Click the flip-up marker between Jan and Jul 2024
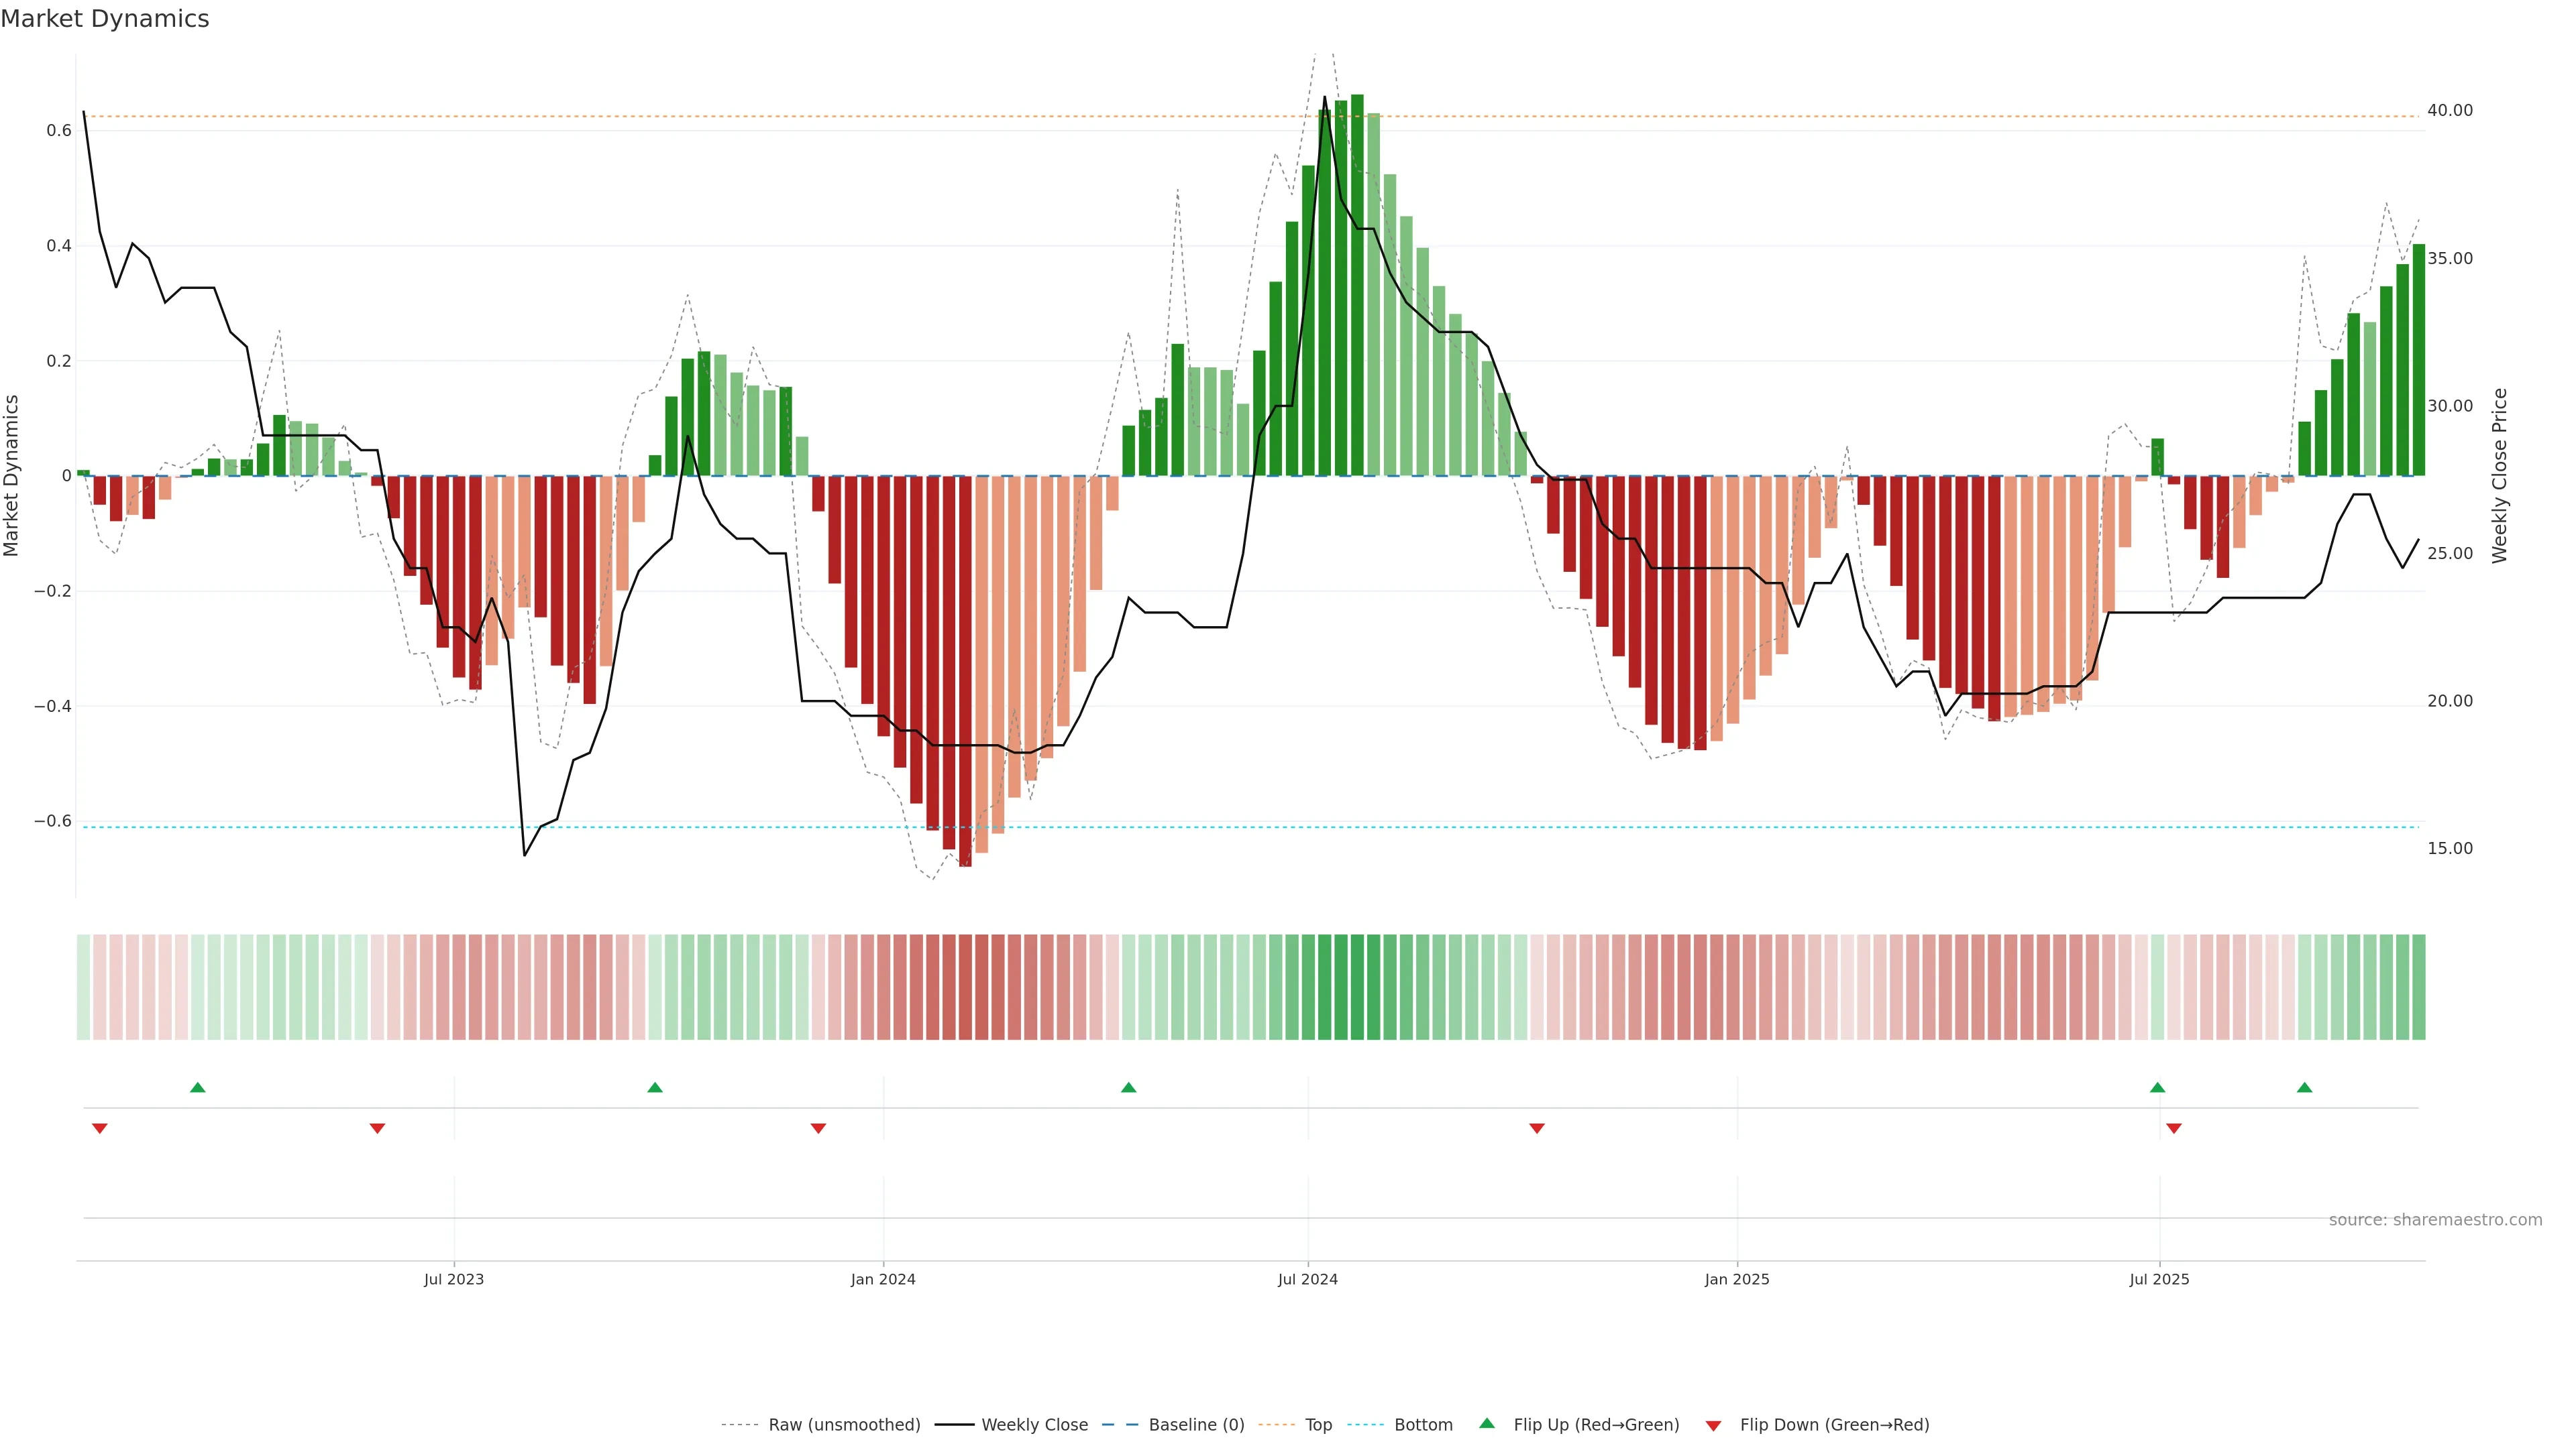2576x1448 pixels. pyautogui.click(x=1129, y=1087)
